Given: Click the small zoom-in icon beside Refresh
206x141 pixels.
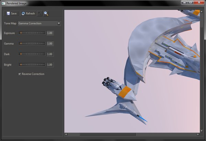Looking at the screenshot, I should click(x=40, y=14).
